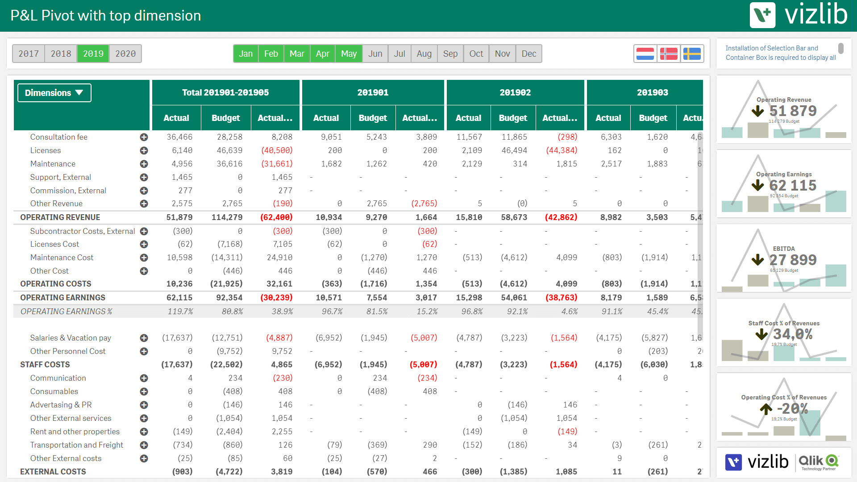Select the Dec month button

point(529,54)
